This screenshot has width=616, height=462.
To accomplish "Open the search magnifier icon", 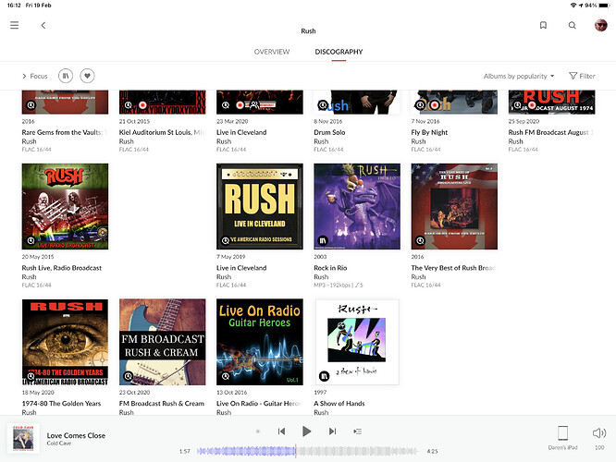I will pyautogui.click(x=572, y=25).
